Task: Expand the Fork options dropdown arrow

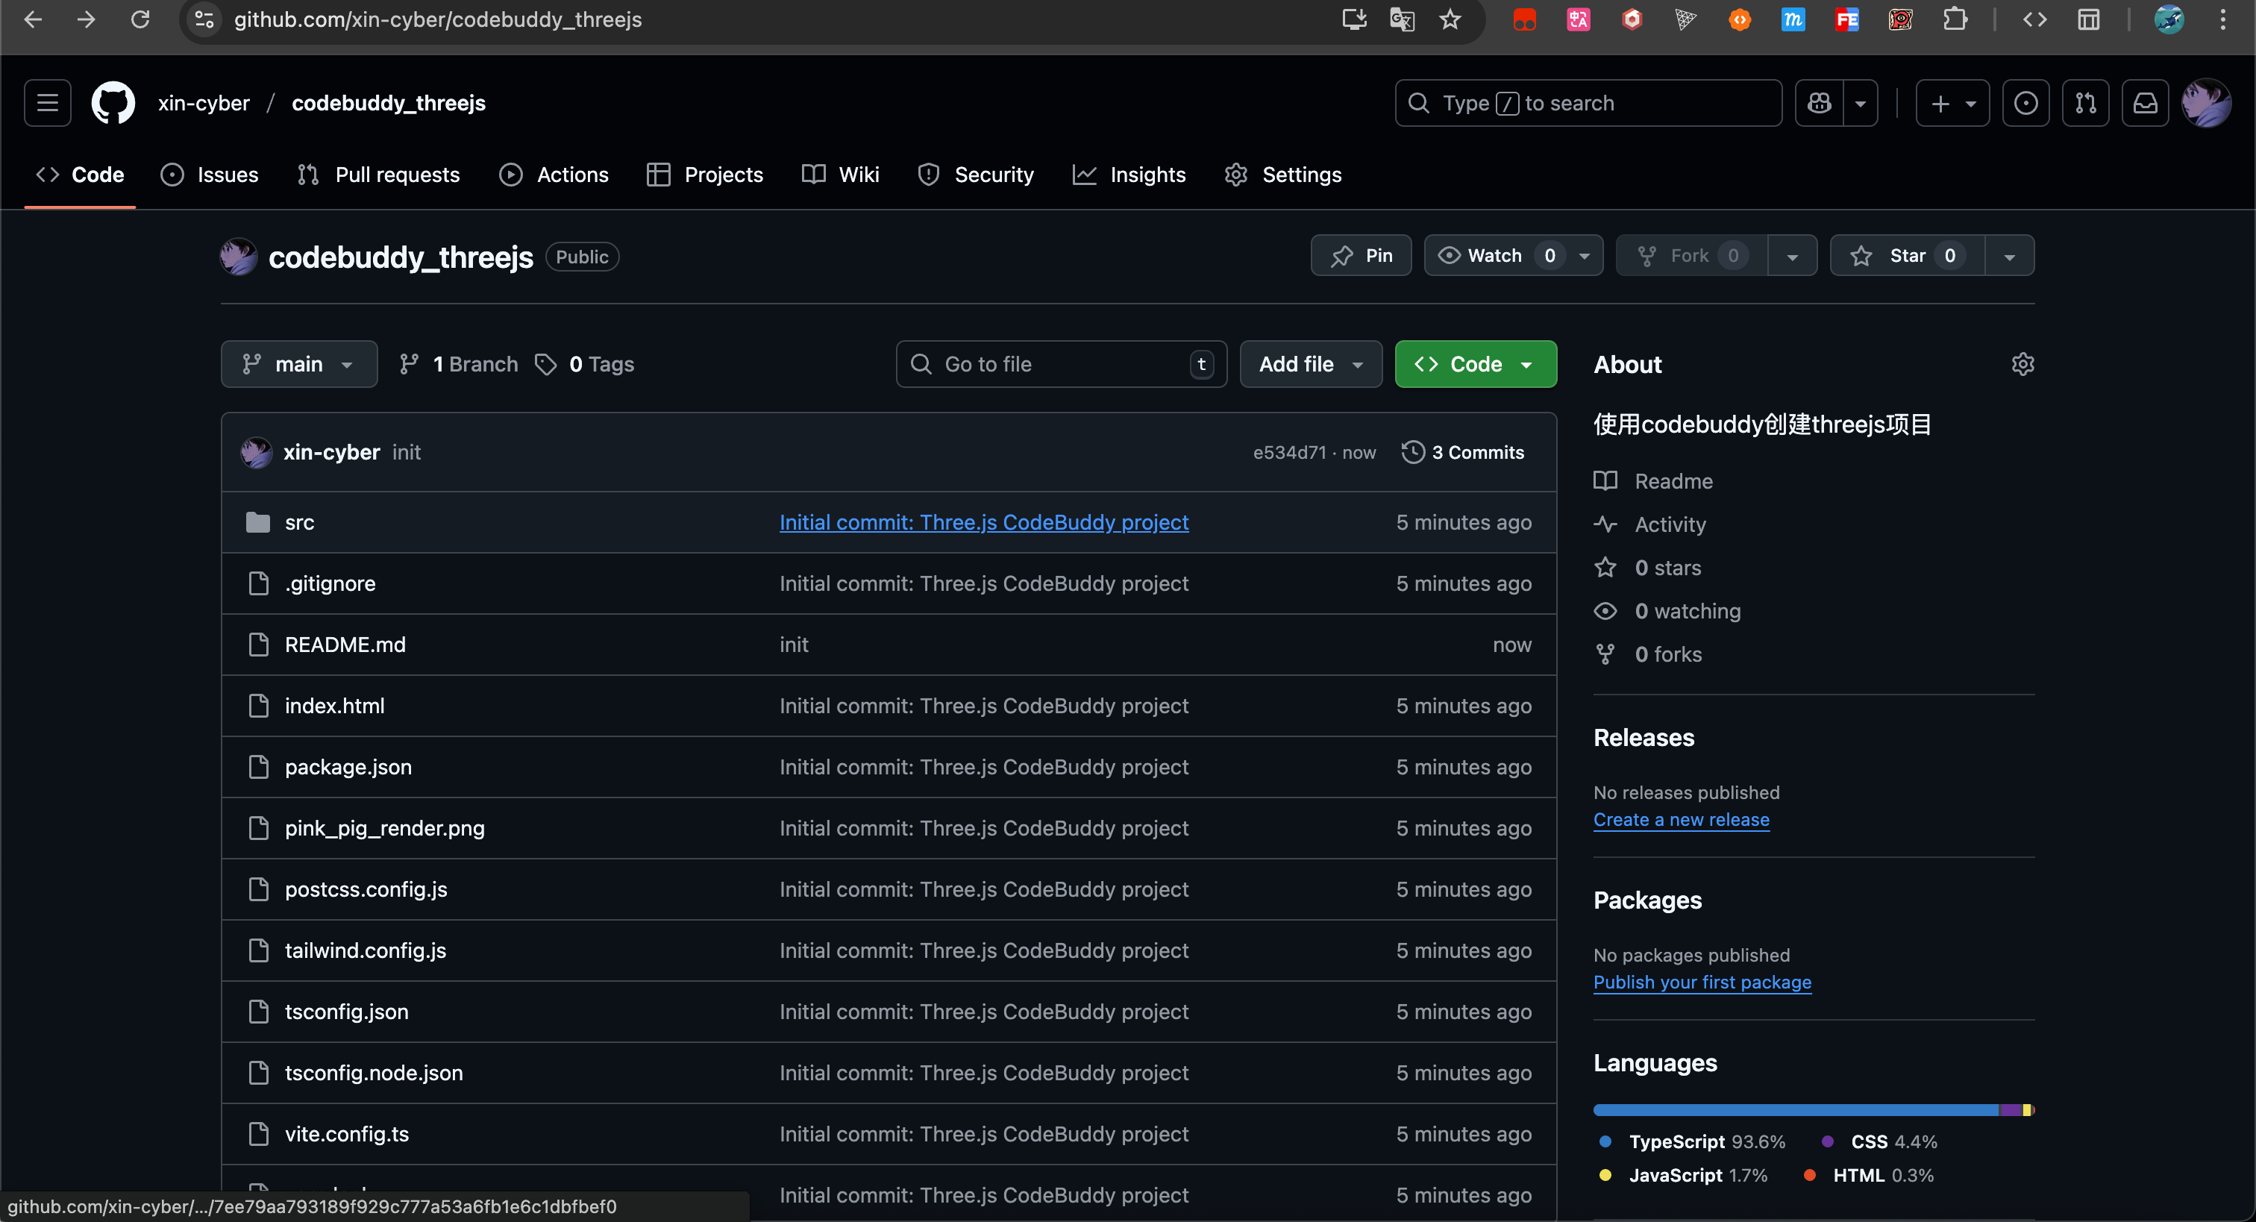Action: pos(1792,256)
